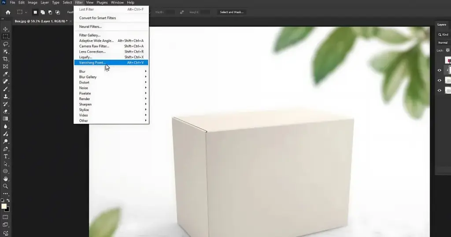451x237 pixels.
Task: Toggle visibility of the middle layer
Action: point(439,81)
